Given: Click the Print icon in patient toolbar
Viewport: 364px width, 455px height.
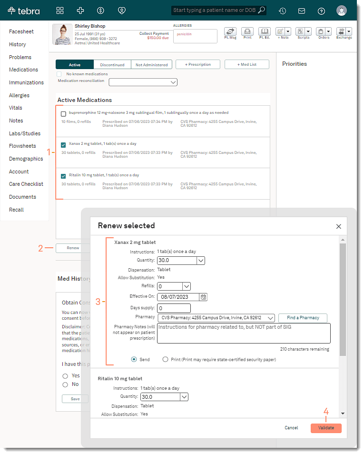Looking at the screenshot, I should pyautogui.click(x=247, y=31).
